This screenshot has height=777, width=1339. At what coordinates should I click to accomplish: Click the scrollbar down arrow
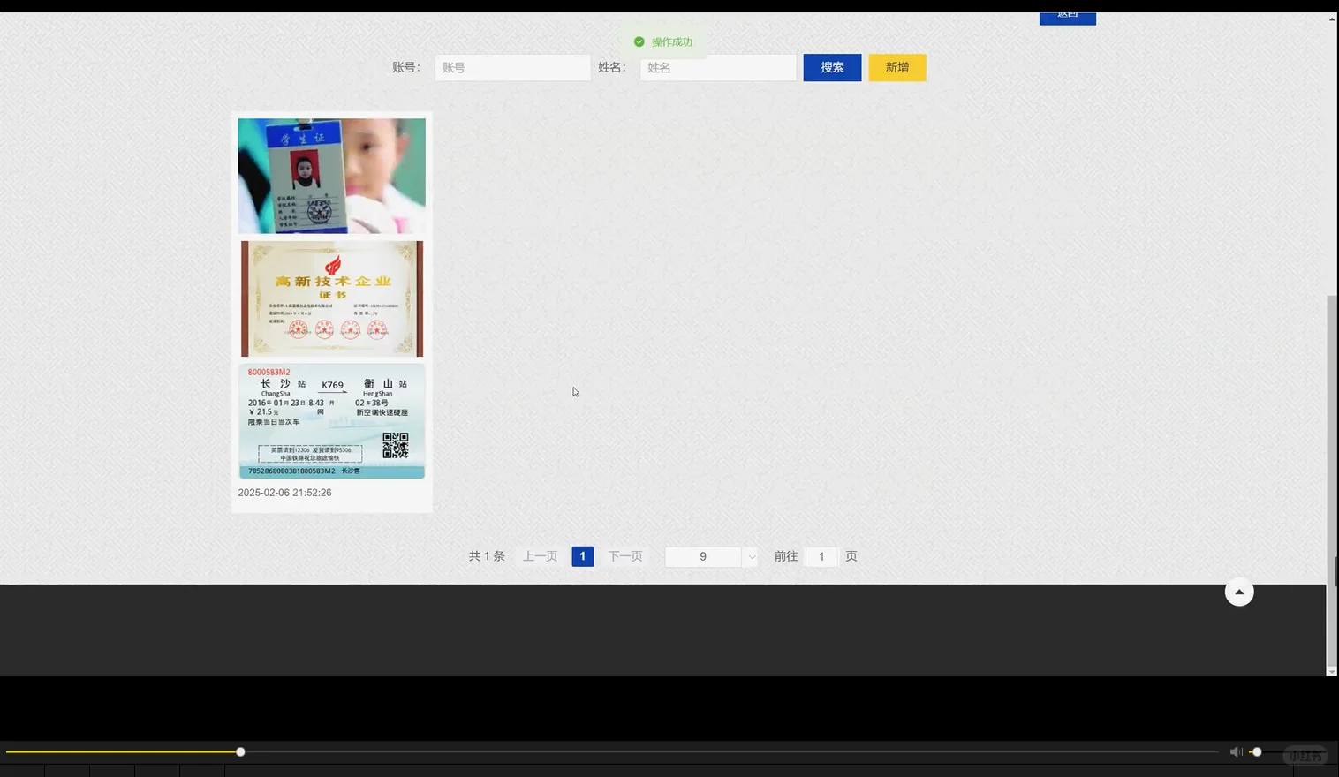tap(1332, 670)
